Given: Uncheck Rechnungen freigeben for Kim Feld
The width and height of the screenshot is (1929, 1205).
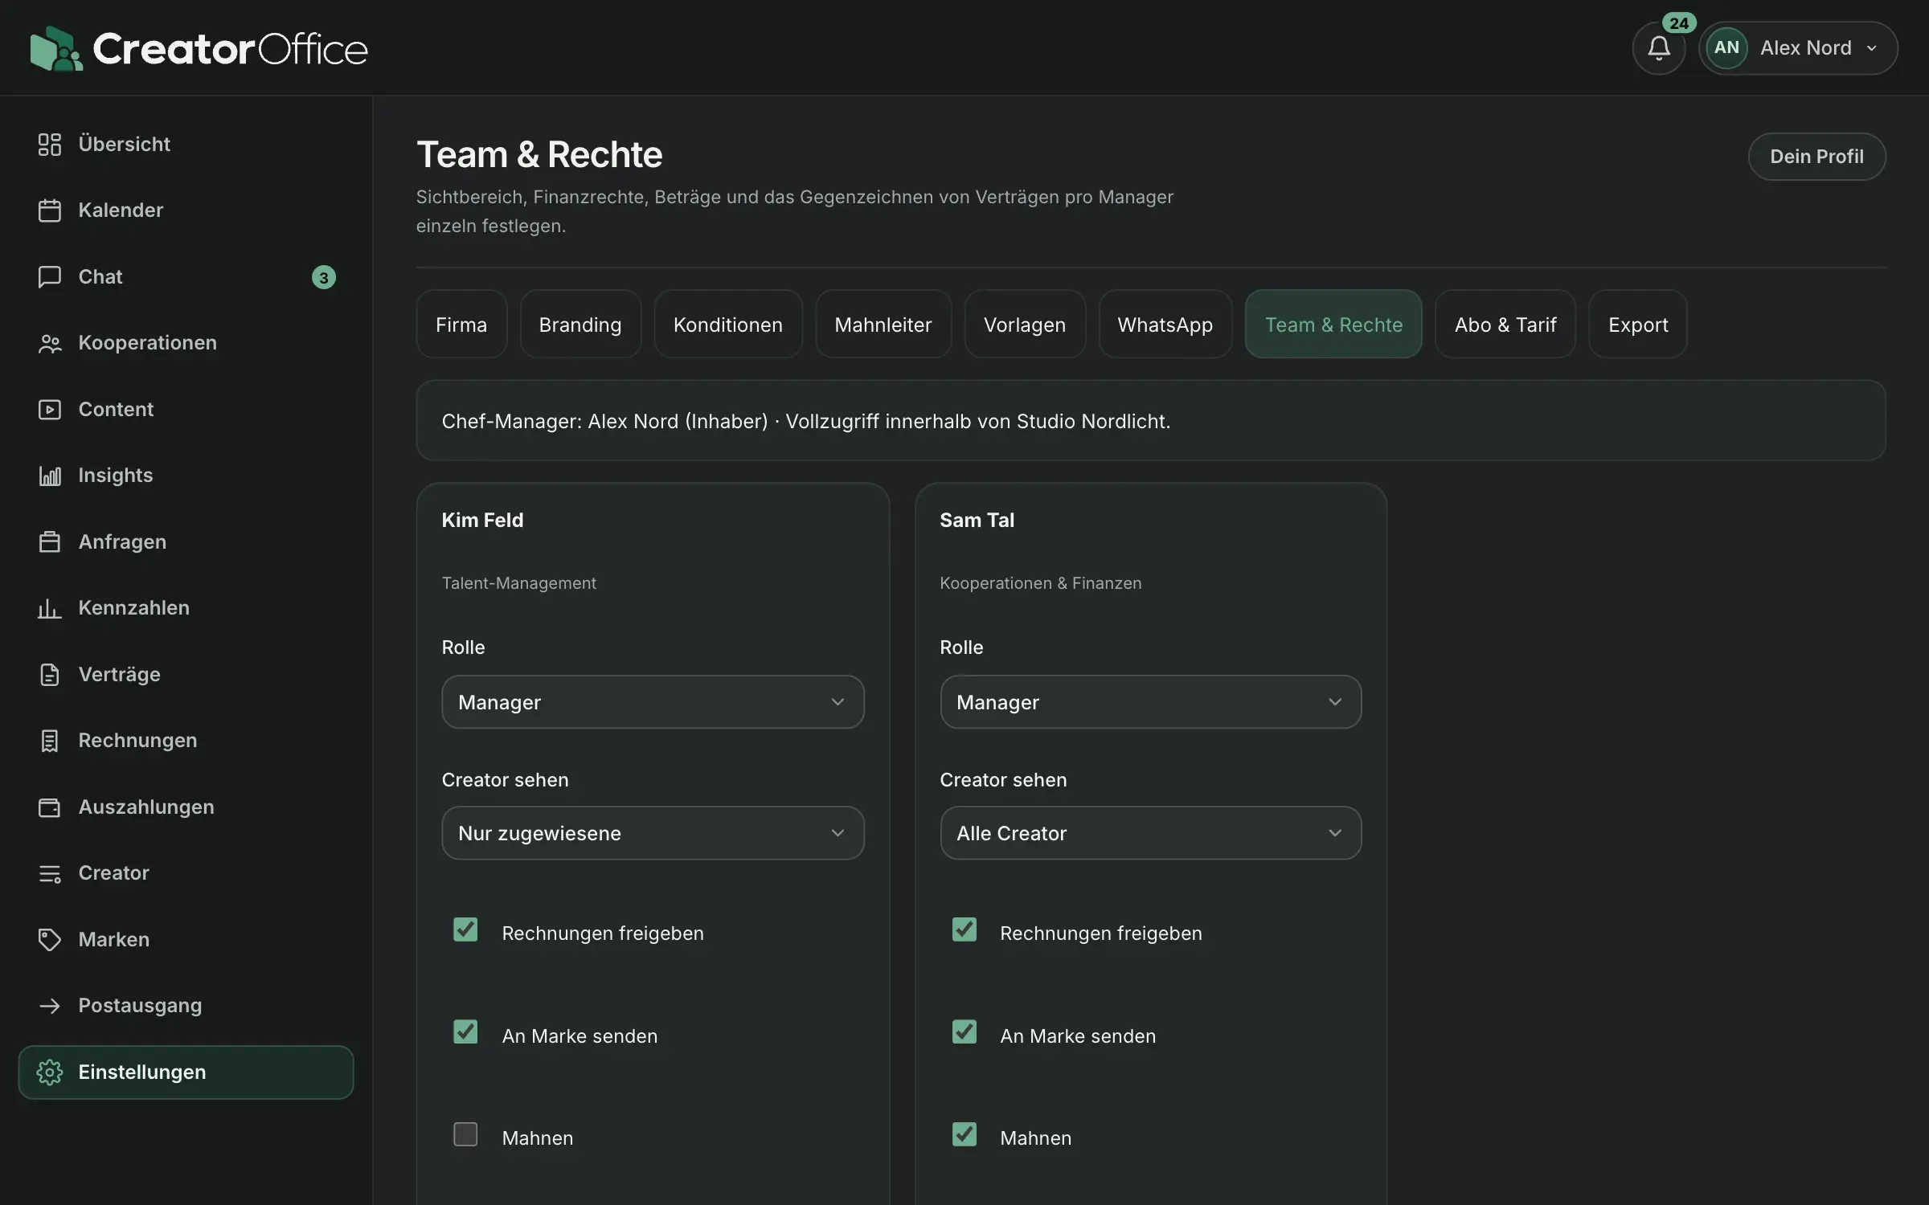Looking at the screenshot, I should coord(465,929).
